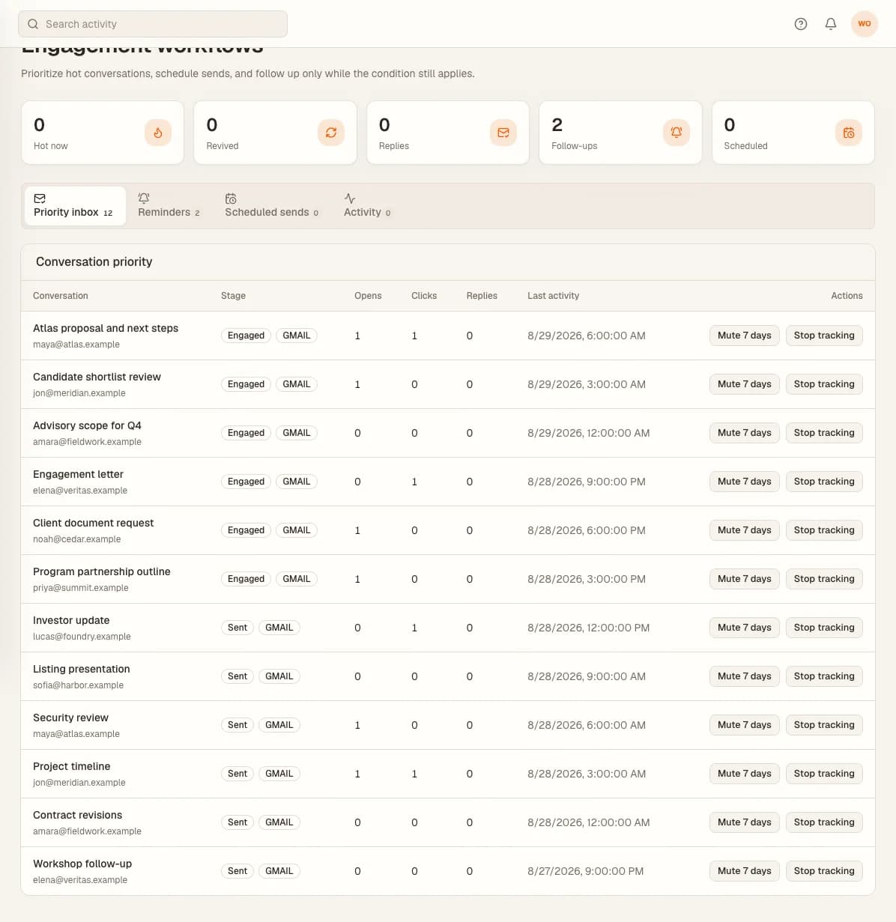
Task: Stop tracking Workshop follow-up
Action: pos(824,871)
